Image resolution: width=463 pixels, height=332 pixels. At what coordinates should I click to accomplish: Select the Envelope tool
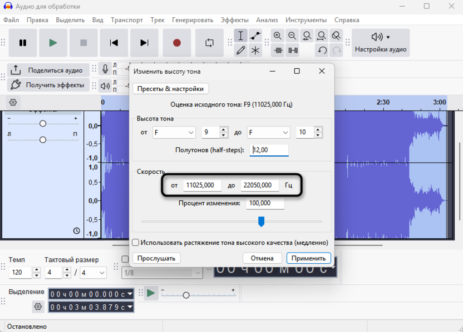pyautogui.click(x=255, y=36)
